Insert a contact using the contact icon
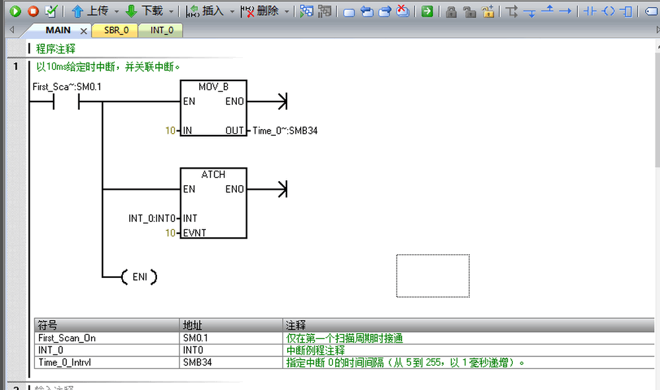 coord(590,11)
